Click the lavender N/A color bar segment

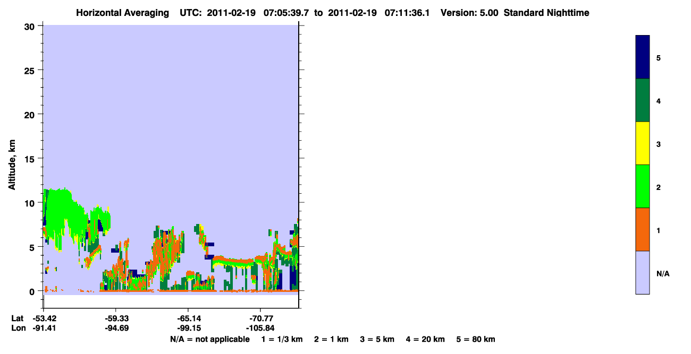pyautogui.click(x=643, y=272)
